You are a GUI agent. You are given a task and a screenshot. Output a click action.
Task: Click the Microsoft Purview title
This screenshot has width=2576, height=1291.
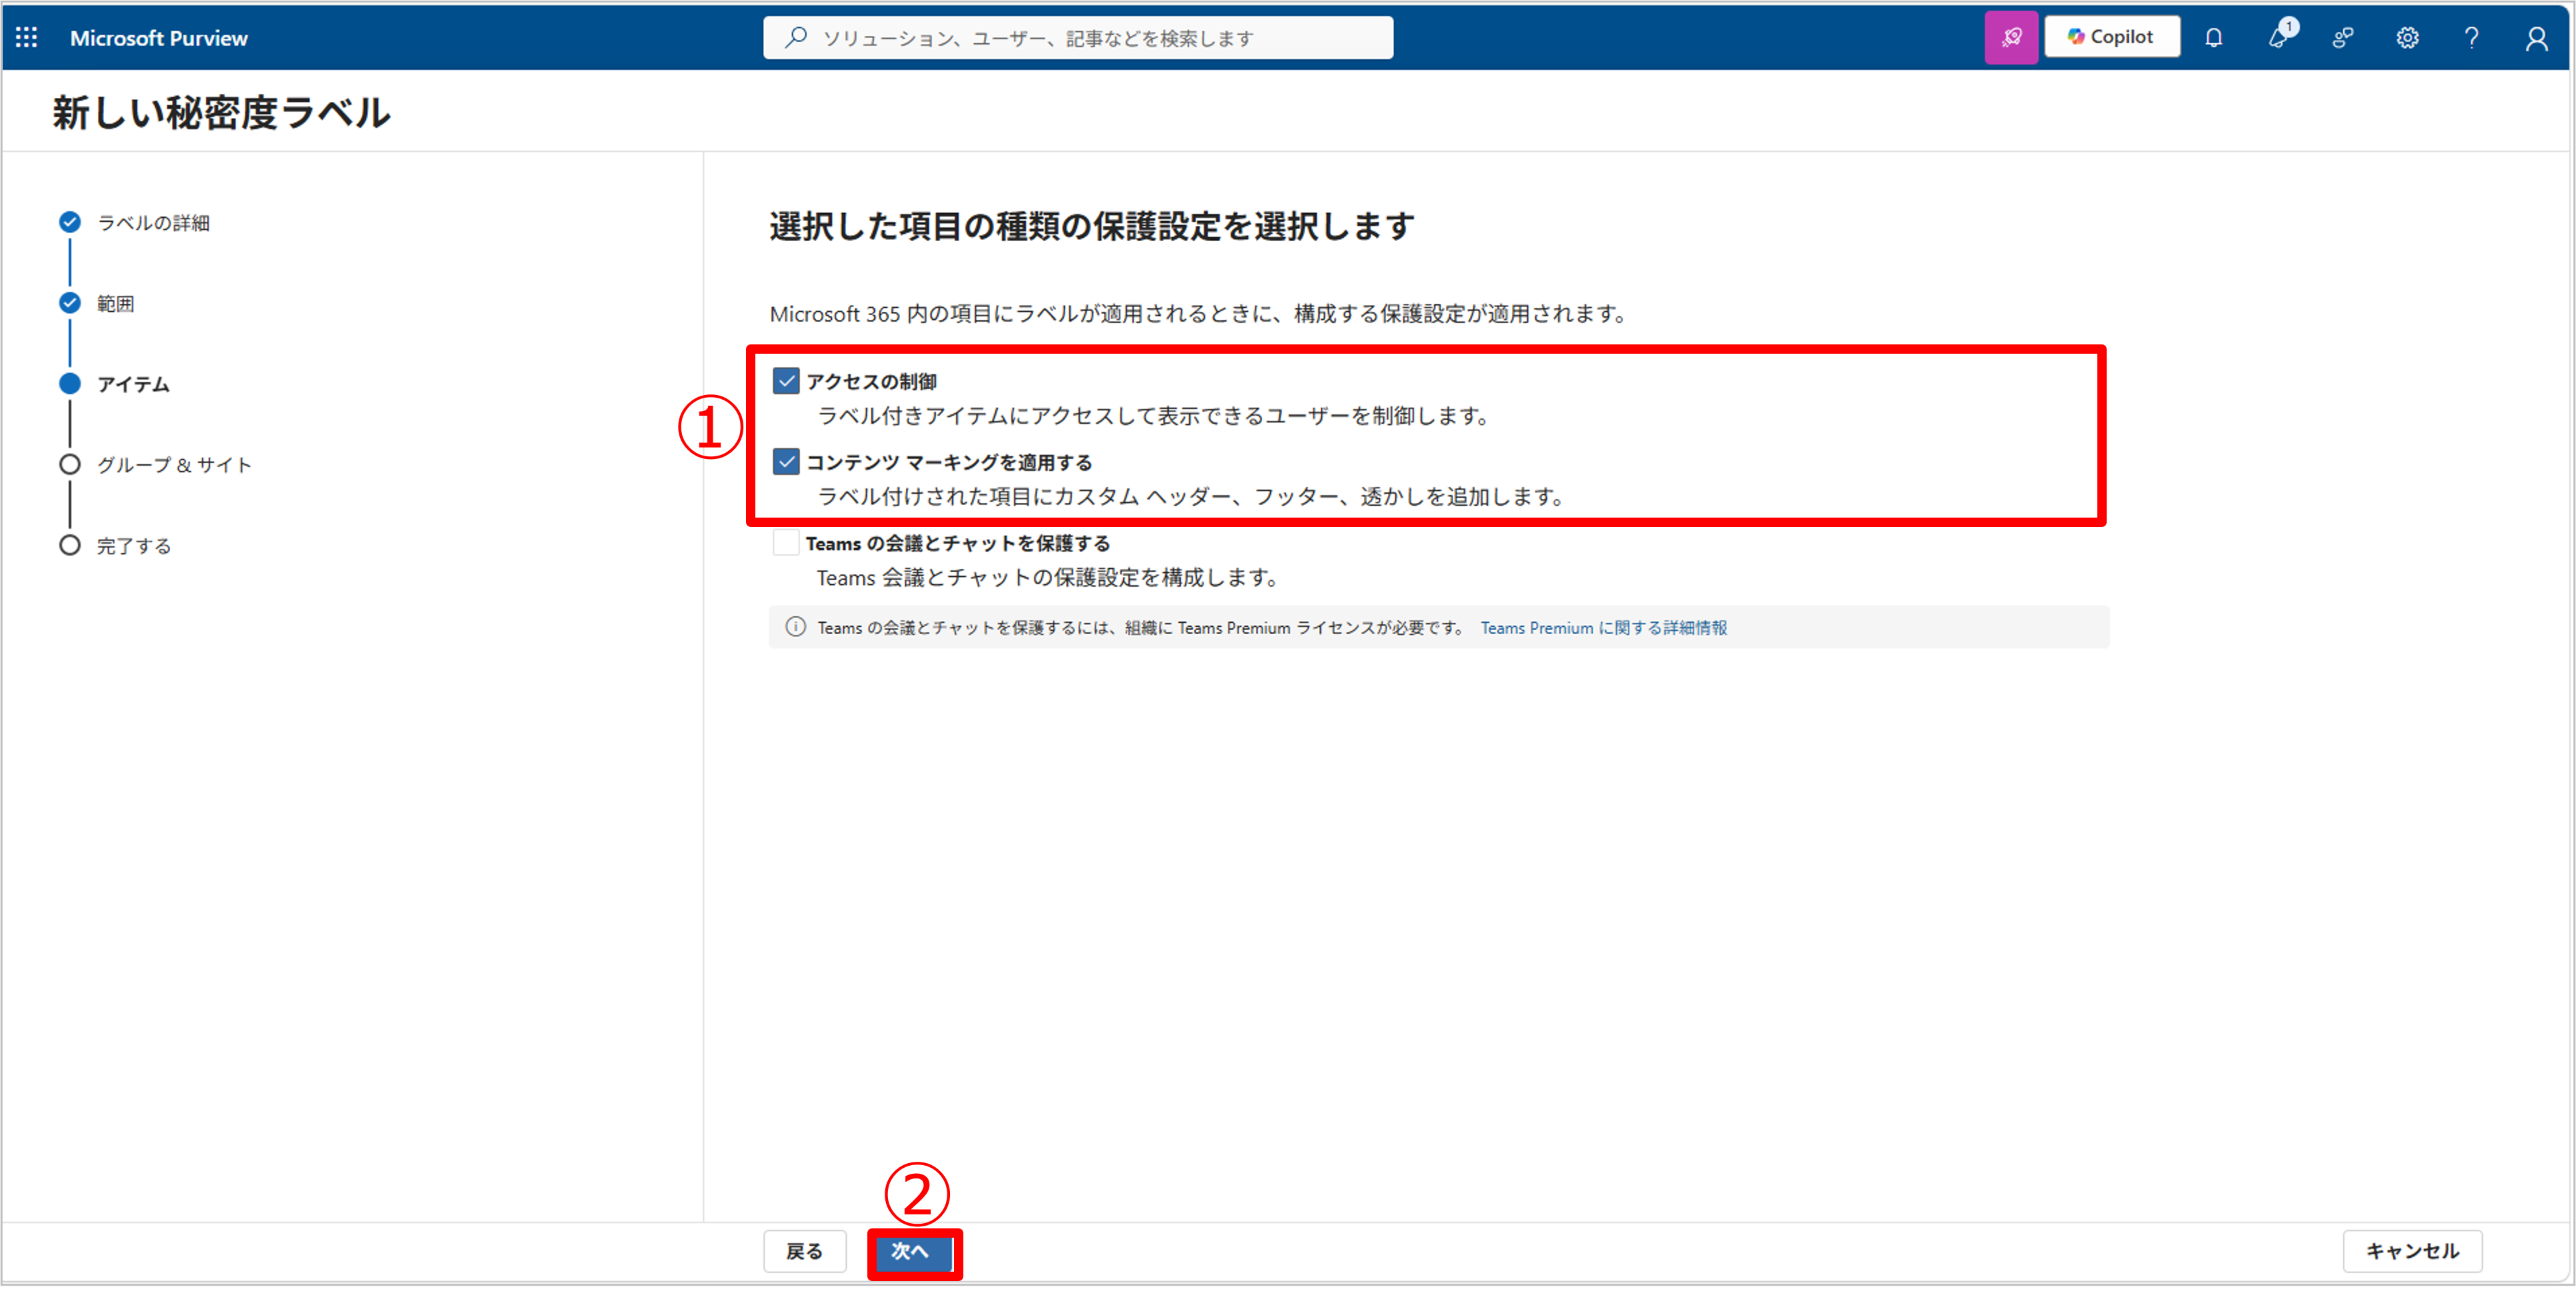(159, 38)
